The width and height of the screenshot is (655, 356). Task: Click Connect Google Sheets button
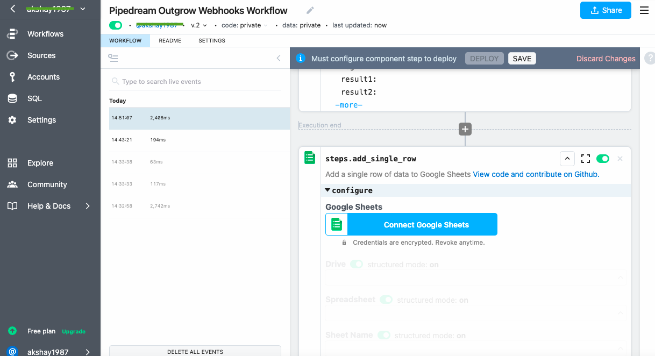(x=411, y=224)
